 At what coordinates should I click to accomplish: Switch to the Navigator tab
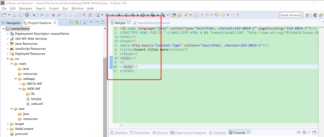[x=11, y=23]
